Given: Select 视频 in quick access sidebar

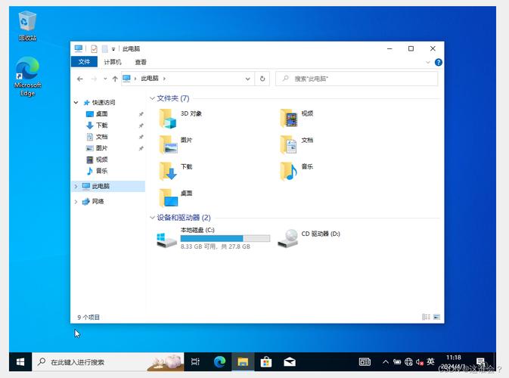Looking at the screenshot, I should [101, 160].
